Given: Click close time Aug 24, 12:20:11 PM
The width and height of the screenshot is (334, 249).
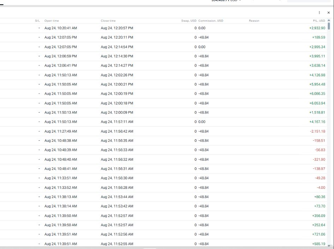Looking at the screenshot, I should 117,37.
